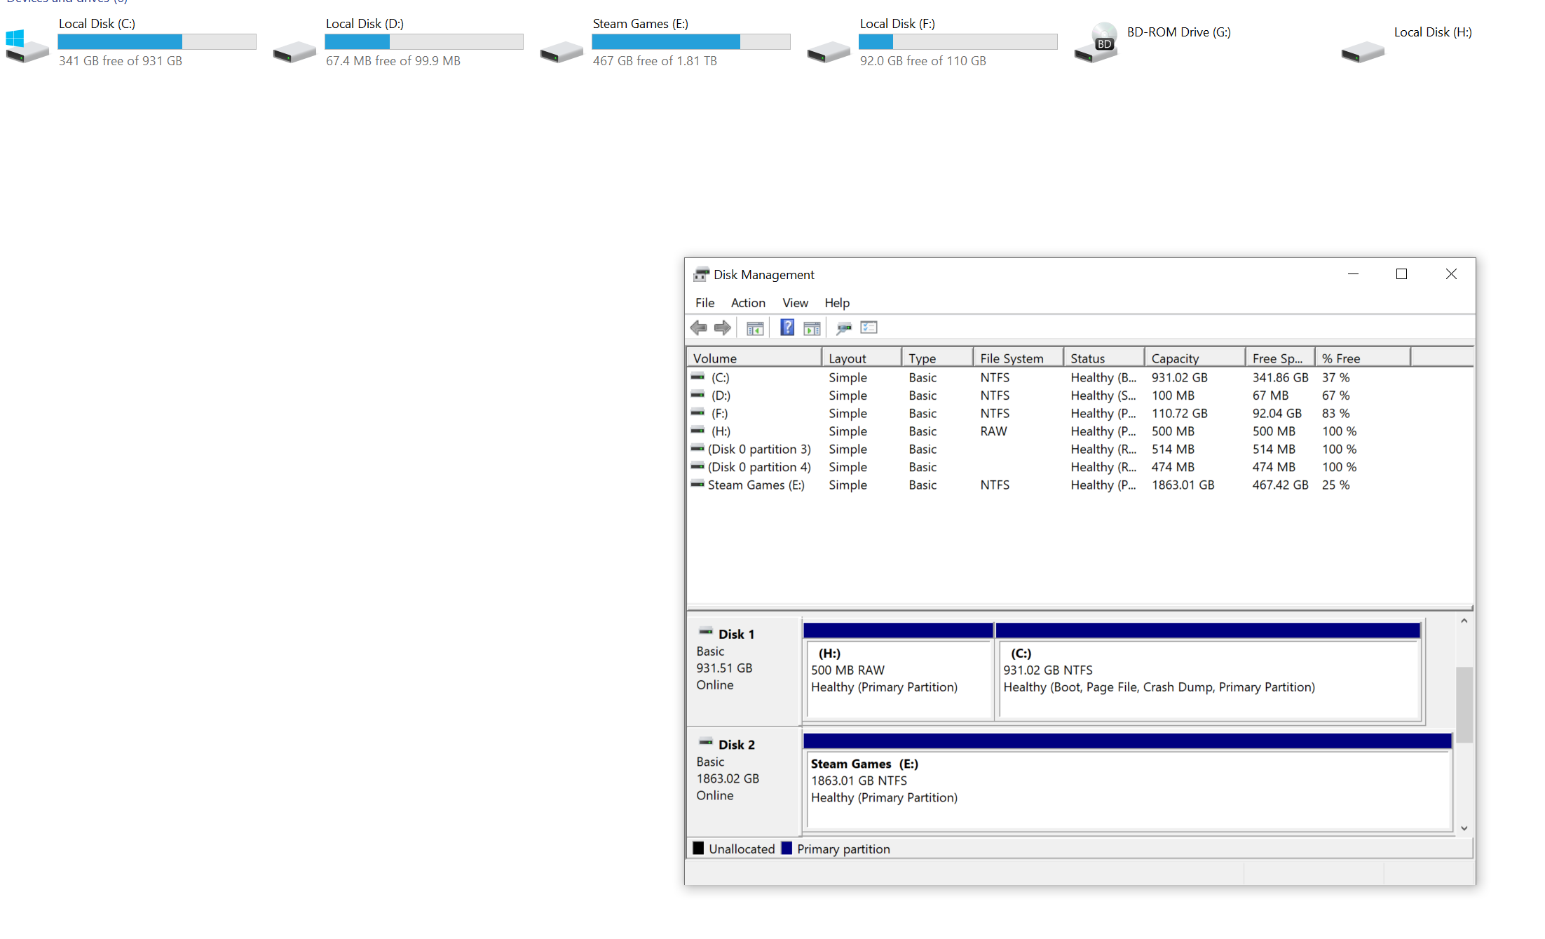This screenshot has width=1545, height=939.
Task: Open the File menu
Action: coord(705,302)
